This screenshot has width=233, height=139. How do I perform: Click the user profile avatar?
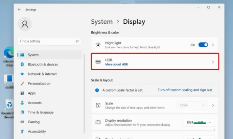[25, 24]
